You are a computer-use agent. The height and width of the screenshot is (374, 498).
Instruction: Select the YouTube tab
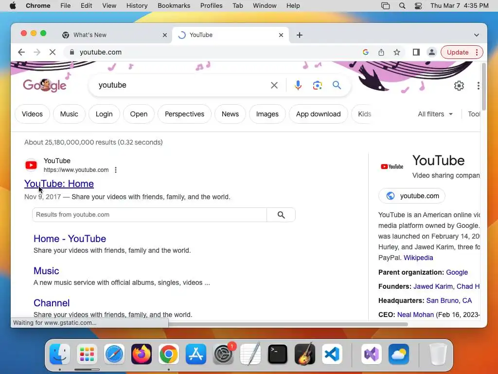(231, 35)
